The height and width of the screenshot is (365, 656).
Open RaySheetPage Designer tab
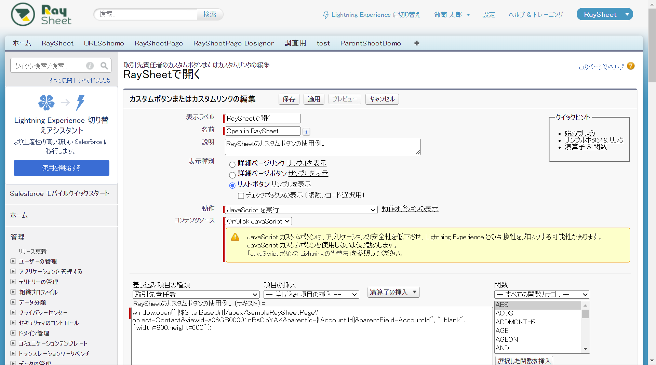(x=233, y=43)
